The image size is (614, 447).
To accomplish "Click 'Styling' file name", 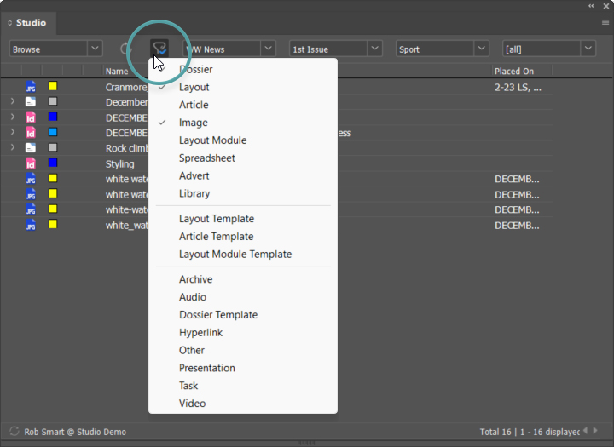I will click(120, 163).
